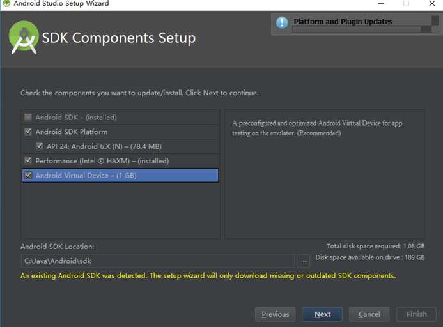Close the Platform and Plugin Updates notification

435,20
